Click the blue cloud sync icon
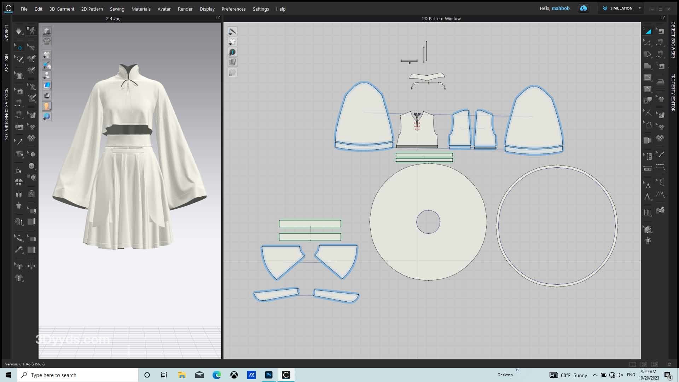The width and height of the screenshot is (679, 382). pyautogui.click(x=584, y=8)
